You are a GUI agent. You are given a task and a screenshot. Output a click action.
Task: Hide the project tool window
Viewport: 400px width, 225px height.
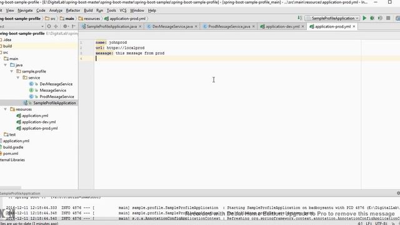pos(74,26)
